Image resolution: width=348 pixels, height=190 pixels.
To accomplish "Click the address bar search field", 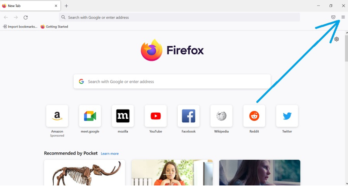I will pyautogui.click(x=179, y=17).
